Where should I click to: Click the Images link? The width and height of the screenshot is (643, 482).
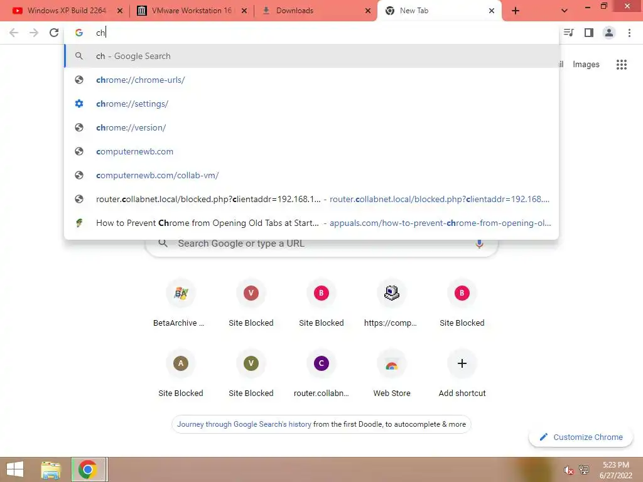click(x=586, y=65)
